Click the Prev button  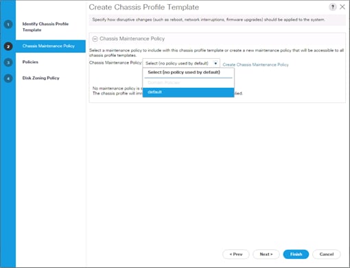point(236,254)
